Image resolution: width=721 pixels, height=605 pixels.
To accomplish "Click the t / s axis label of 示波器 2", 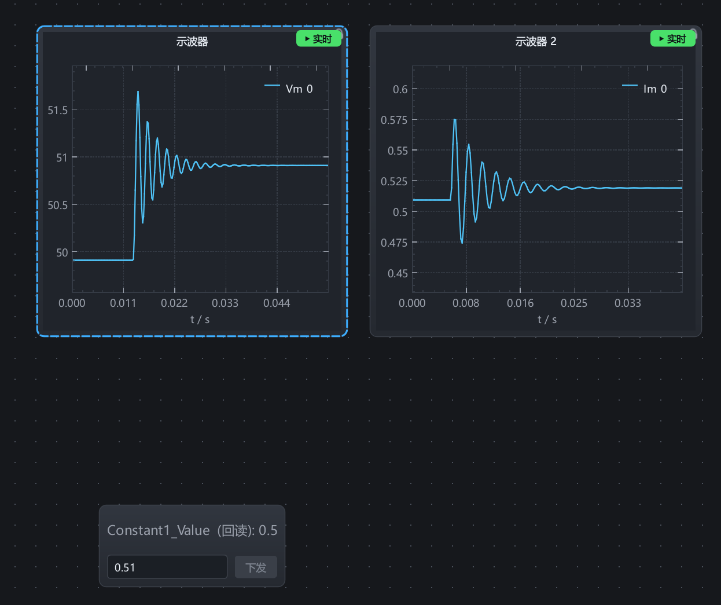I will (x=547, y=319).
